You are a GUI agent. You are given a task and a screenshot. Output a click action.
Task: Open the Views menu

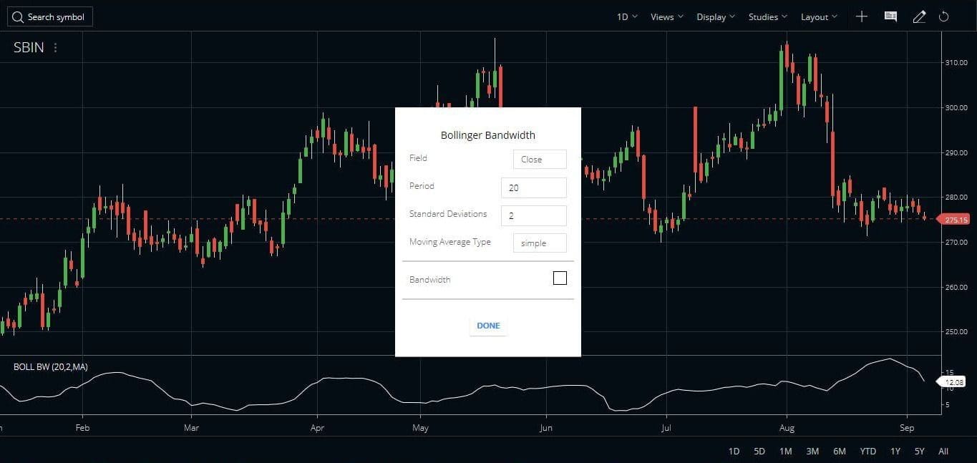click(665, 16)
